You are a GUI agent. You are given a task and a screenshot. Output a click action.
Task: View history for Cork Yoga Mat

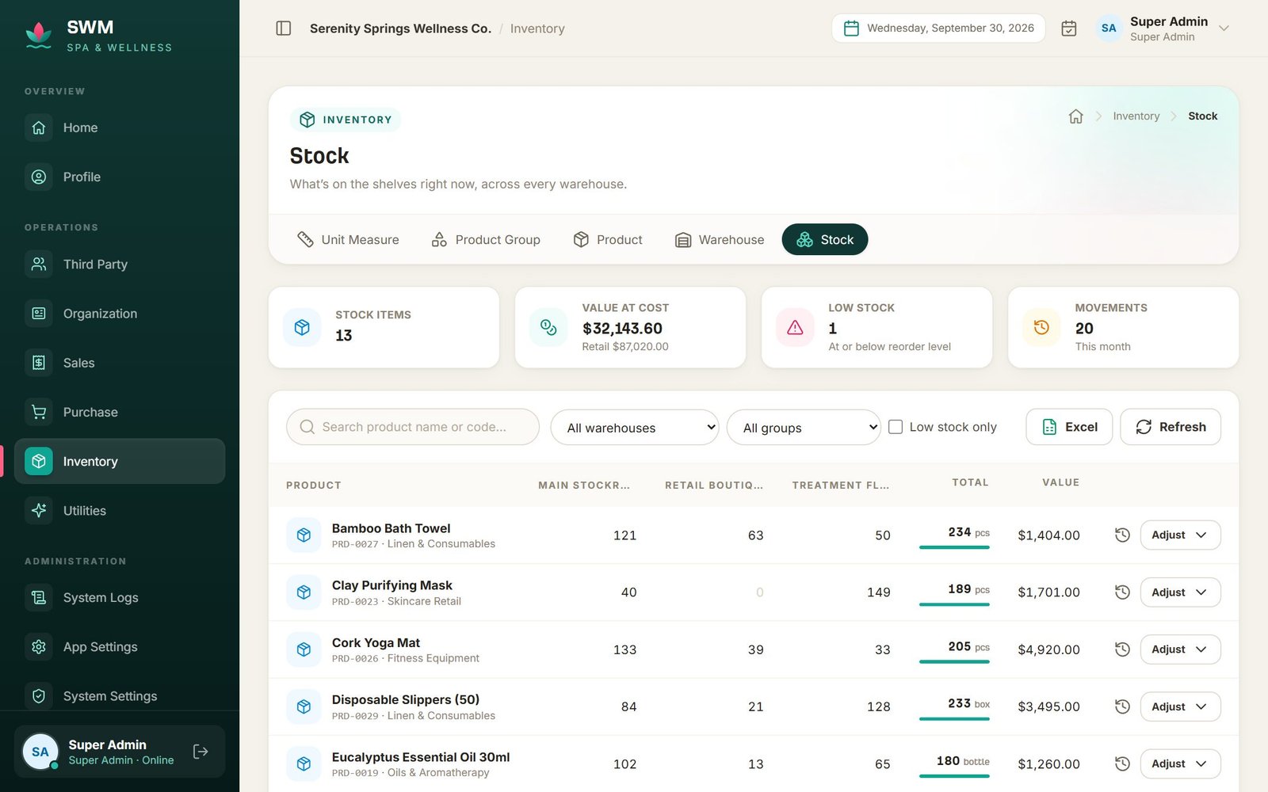pos(1122,649)
